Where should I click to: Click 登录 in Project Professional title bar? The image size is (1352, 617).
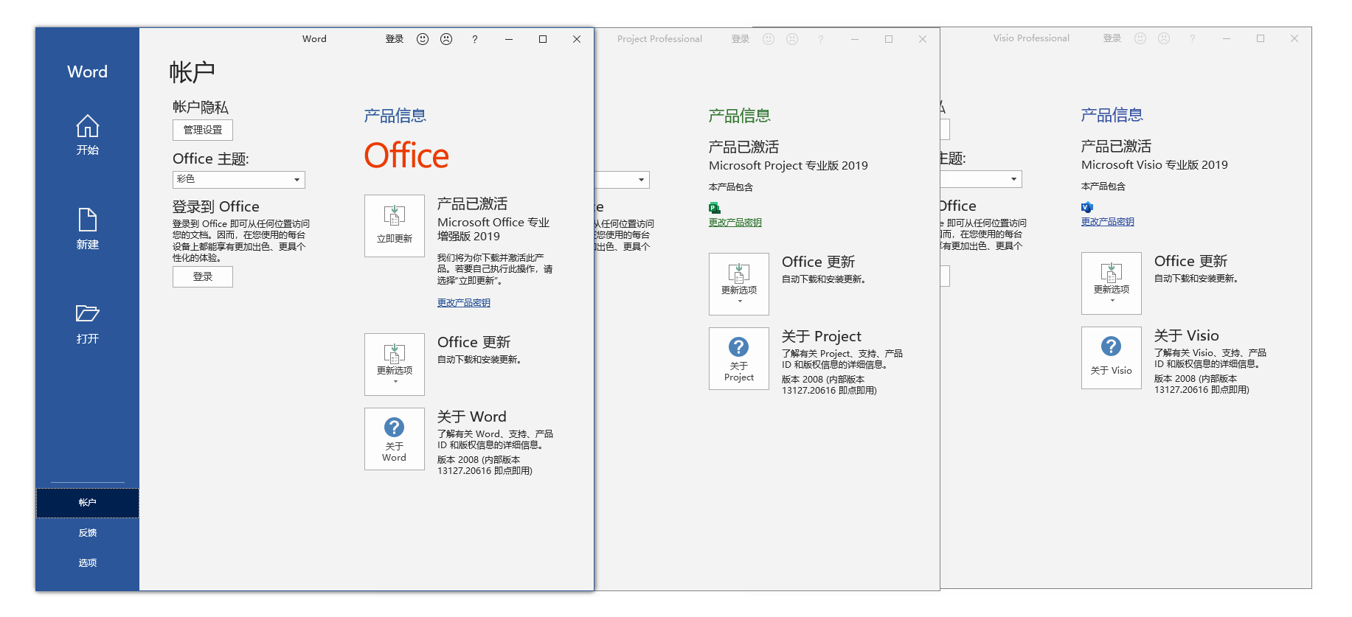click(741, 39)
